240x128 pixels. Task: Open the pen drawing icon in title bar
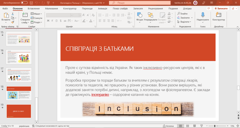click(203, 3)
